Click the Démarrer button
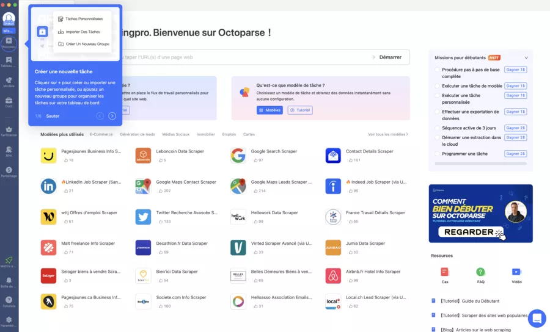Screen dimensions: 550x332 390,57
